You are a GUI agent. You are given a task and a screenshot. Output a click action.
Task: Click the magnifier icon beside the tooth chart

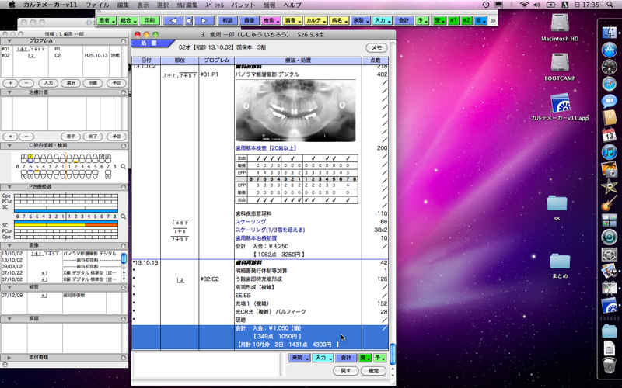tap(124, 167)
